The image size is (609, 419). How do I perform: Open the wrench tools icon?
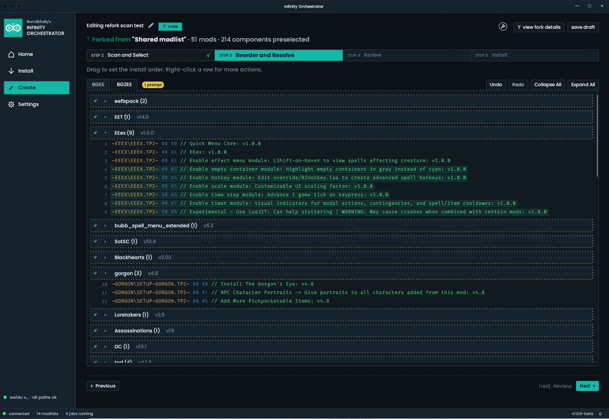(x=503, y=27)
